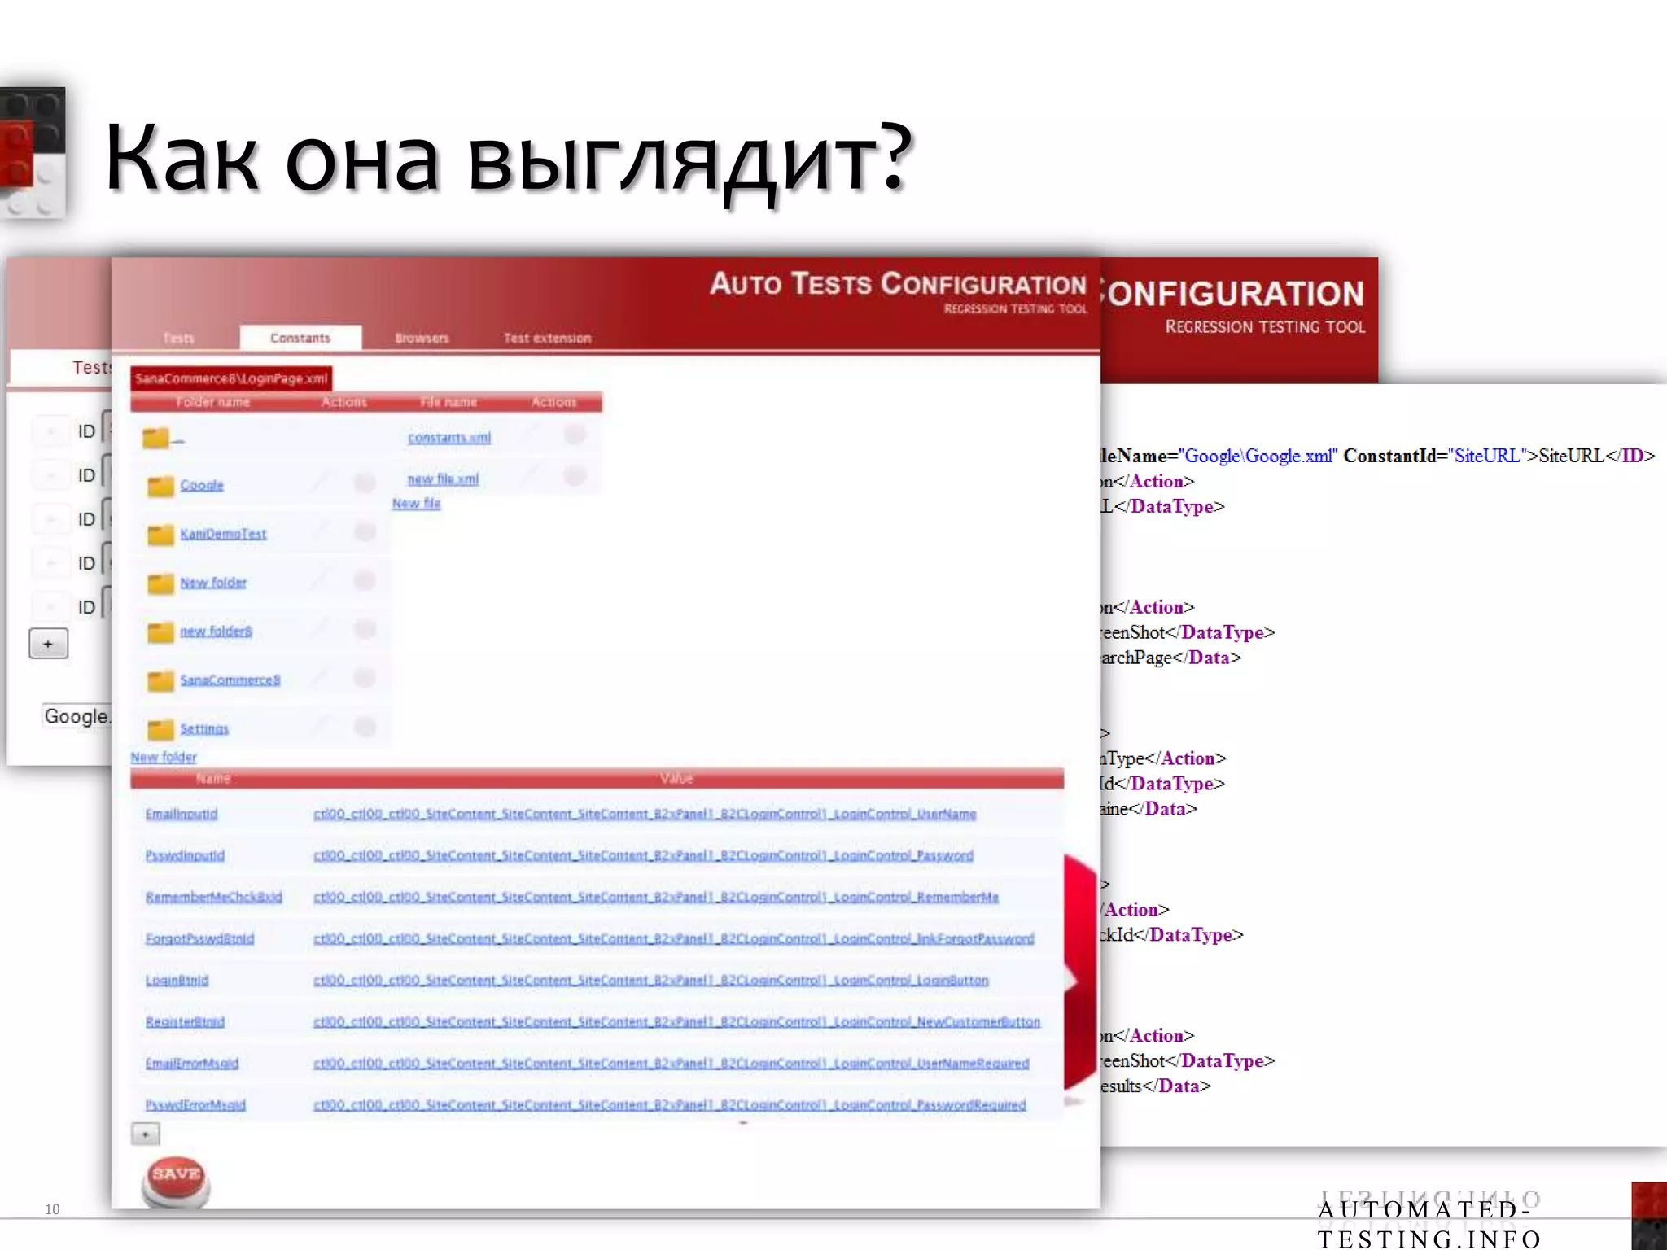Open the Browsers tab
Viewport: 1667px width, 1250px height.
pos(422,338)
